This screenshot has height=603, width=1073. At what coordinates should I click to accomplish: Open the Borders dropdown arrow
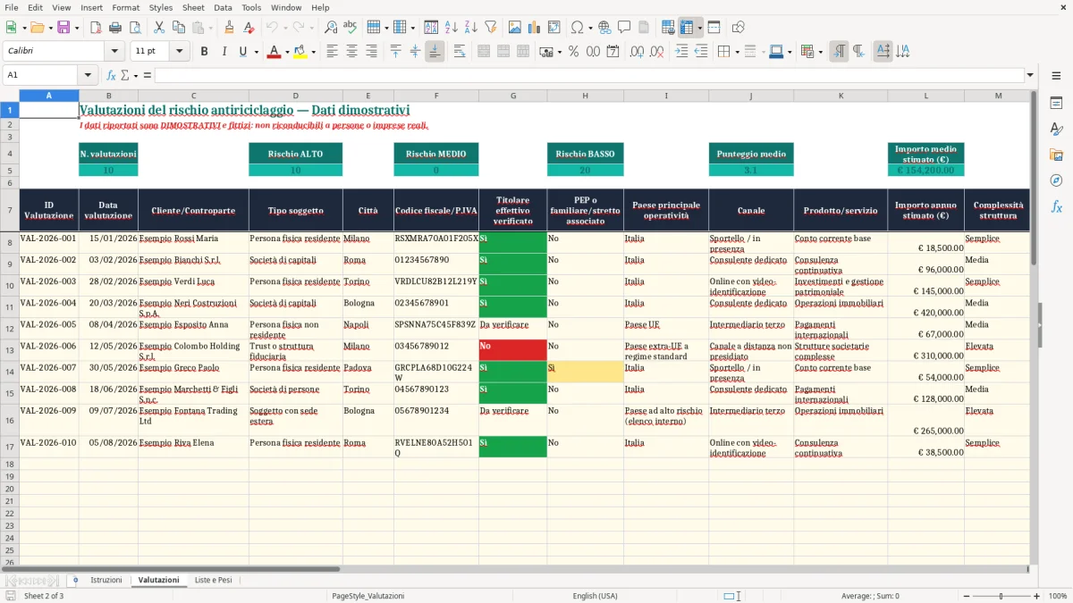point(739,52)
